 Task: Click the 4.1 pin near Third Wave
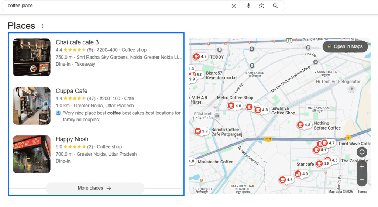(x=320, y=150)
